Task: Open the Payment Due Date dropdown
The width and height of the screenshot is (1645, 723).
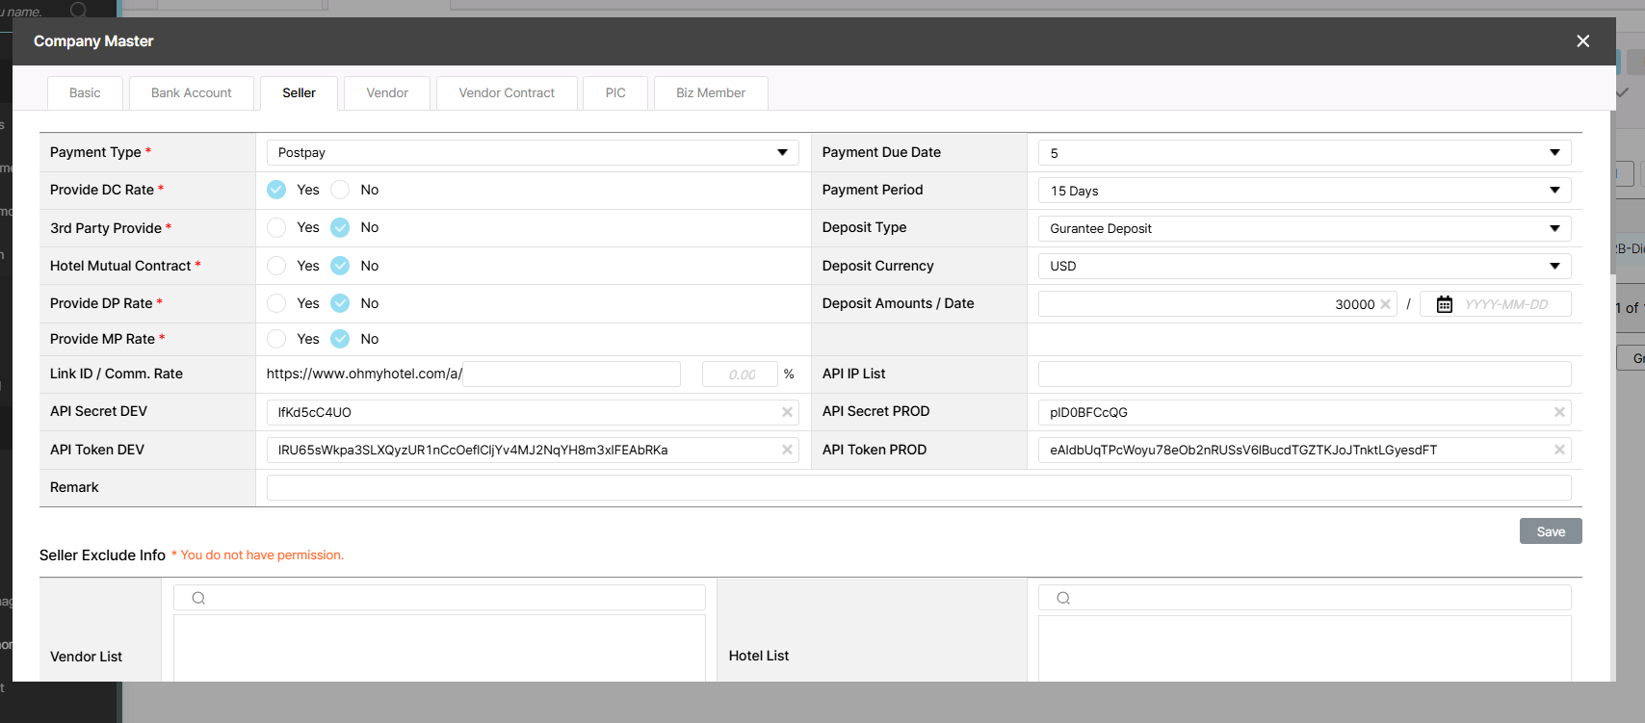Action: pos(1304,152)
